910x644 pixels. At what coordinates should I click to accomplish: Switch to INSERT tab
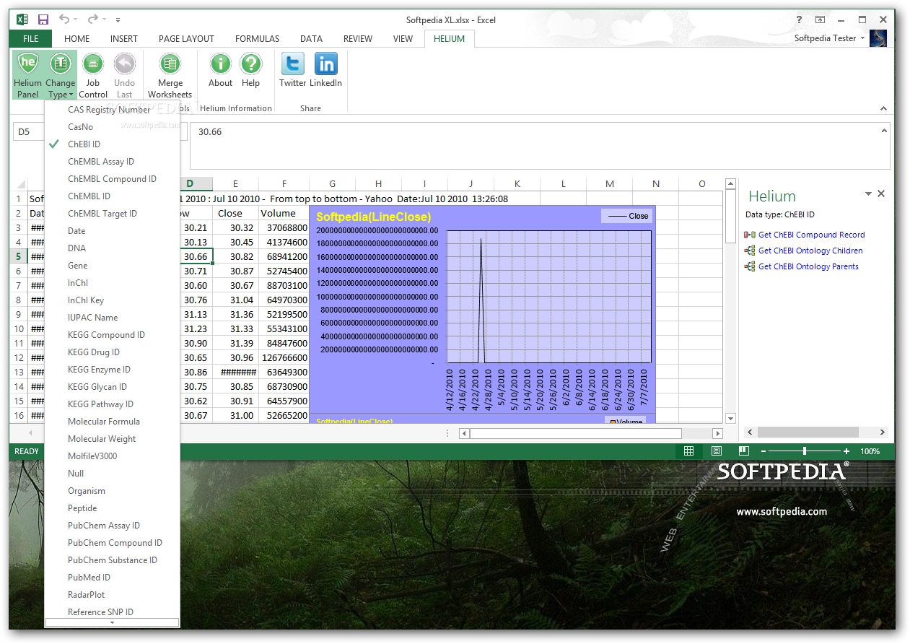(124, 39)
